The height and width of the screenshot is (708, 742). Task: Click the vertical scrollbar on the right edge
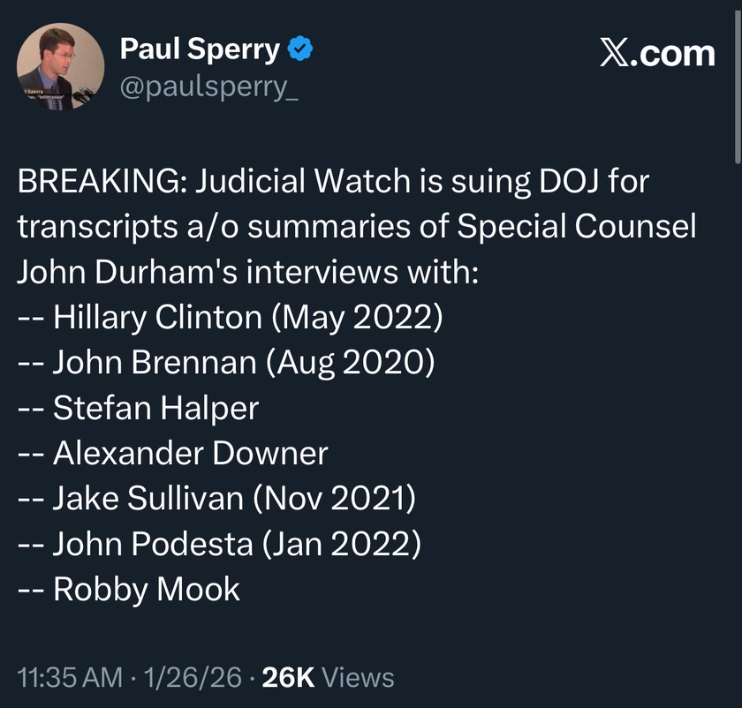coord(737,88)
